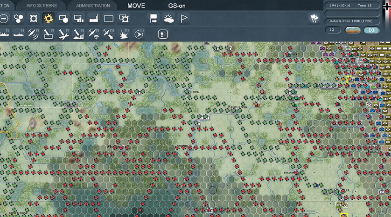
Task: Click the overlapping rectangles with gear icon
Action: point(124,19)
